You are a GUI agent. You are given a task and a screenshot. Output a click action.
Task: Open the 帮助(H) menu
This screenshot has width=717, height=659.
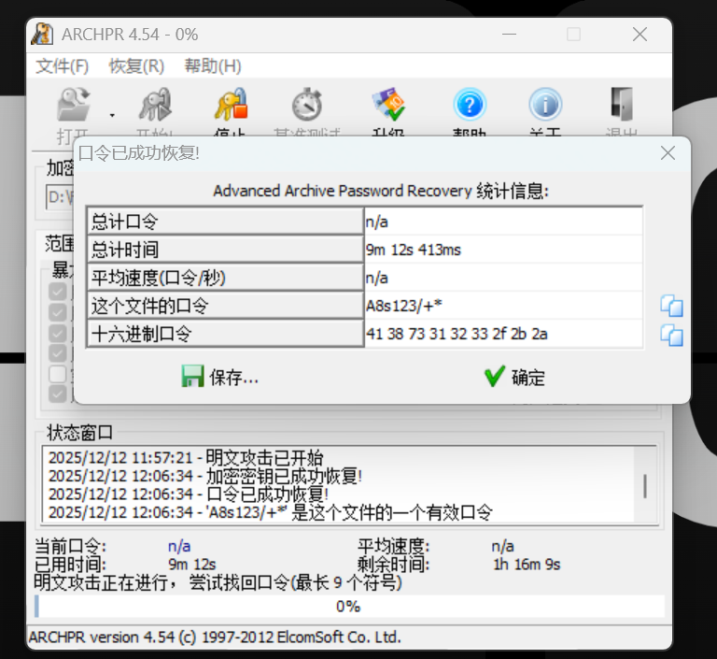[213, 66]
